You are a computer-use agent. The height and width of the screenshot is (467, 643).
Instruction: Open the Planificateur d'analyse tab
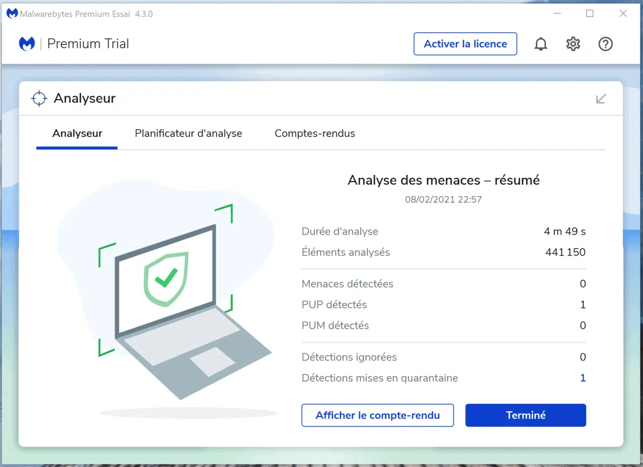click(189, 133)
